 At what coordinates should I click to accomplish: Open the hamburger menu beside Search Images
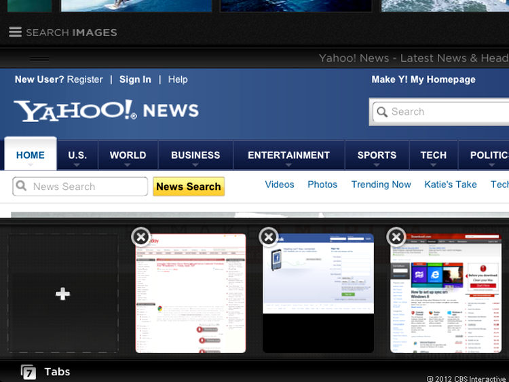pos(15,32)
